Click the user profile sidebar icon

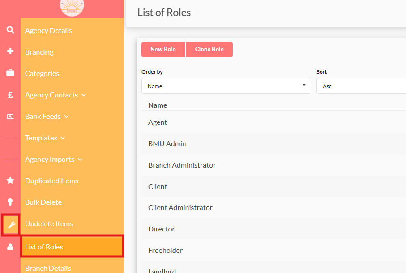10,247
